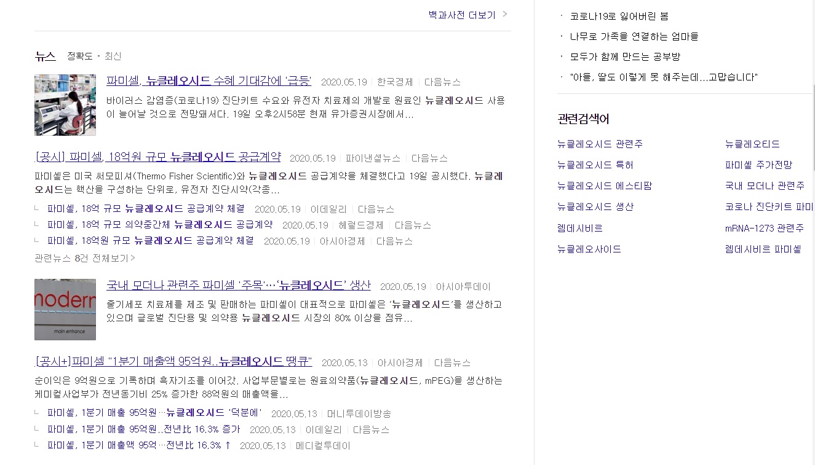Open 다음뉴스 link in 헤럴드경제 row

[x=413, y=225]
